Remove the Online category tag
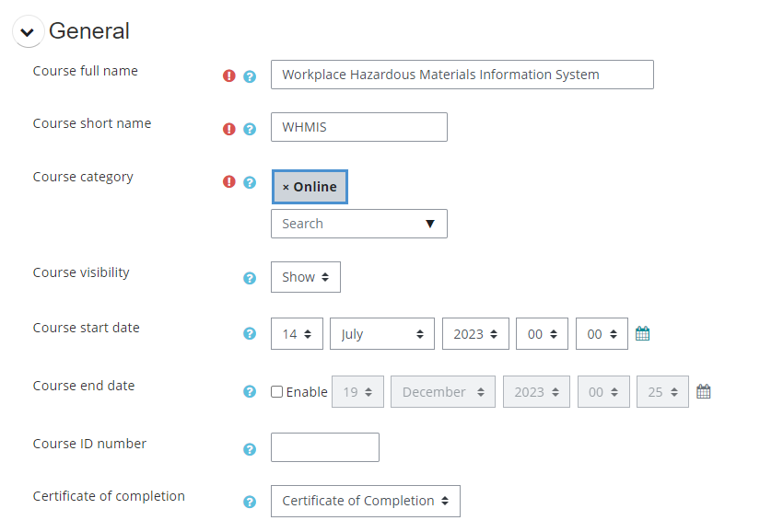This screenshot has height=532, width=760. pos(286,187)
